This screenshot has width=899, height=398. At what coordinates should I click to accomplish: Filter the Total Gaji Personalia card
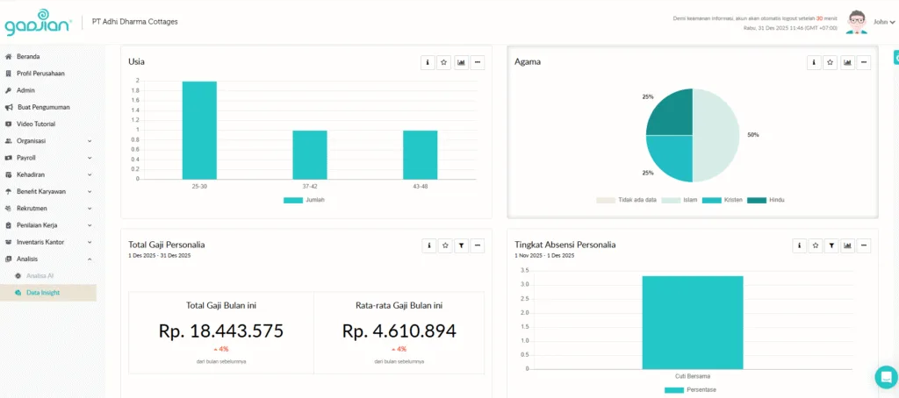click(461, 246)
